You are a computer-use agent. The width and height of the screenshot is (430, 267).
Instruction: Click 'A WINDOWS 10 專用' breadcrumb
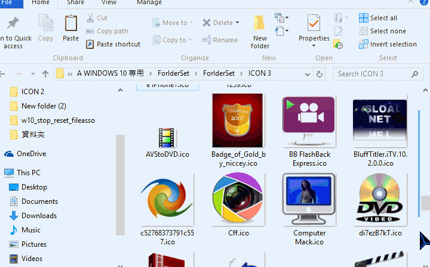(x=110, y=73)
